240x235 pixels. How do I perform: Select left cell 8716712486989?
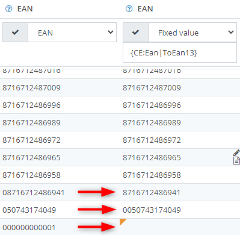(31, 123)
